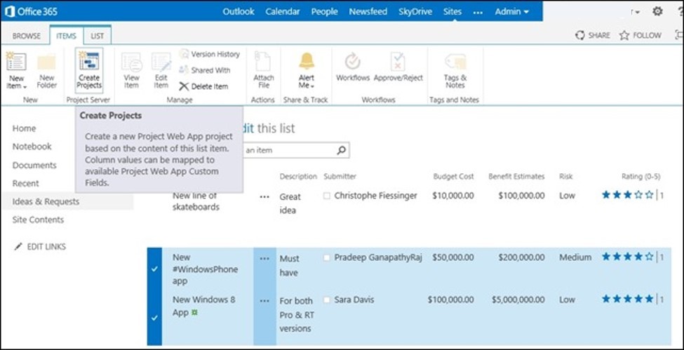Image resolution: width=684 pixels, height=350 pixels.
Task: Open Ideas & Requests list link
Action: tap(46, 201)
